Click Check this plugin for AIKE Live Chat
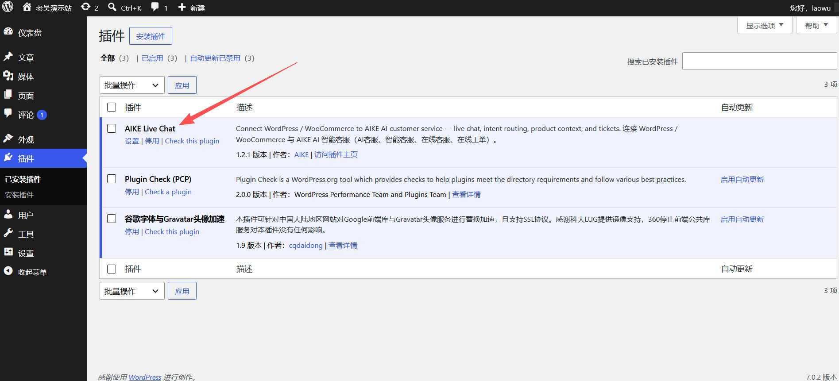Viewport: 839px width, 381px height. (x=192, y=141)
